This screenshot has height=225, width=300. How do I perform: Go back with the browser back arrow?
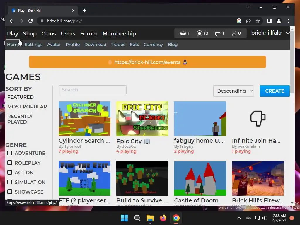[12, 21]
